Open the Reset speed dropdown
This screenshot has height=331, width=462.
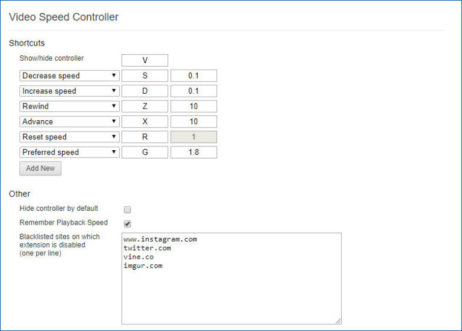point(69,137)
